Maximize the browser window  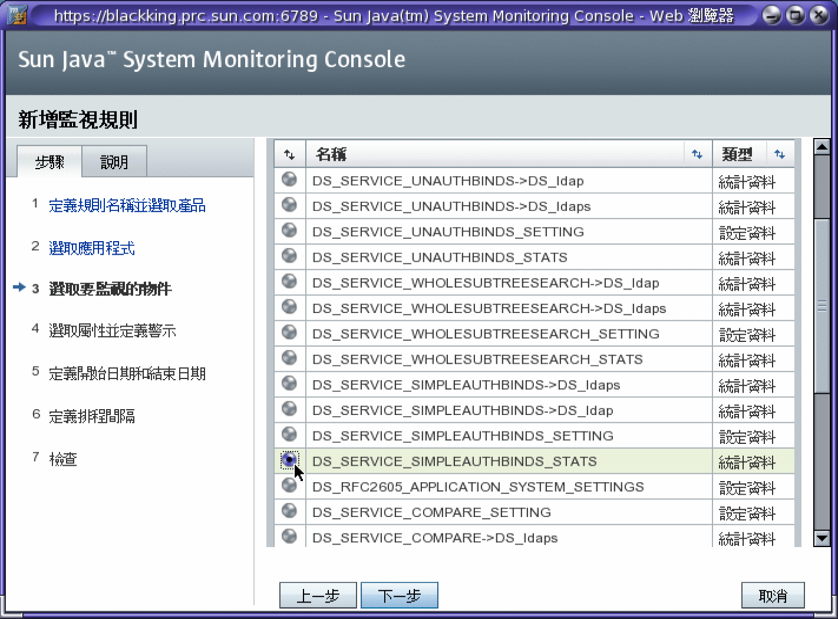[796, 15]
